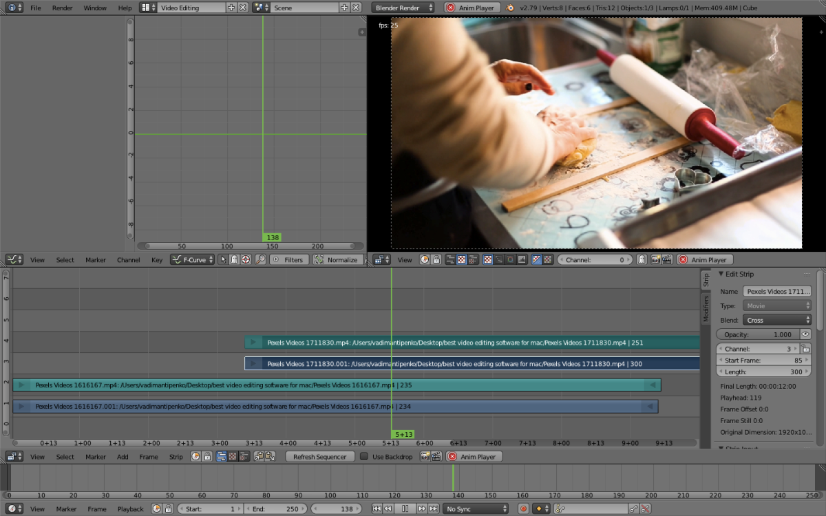Toggle the strip mute eye icon beside Opacity

(805, 334)
